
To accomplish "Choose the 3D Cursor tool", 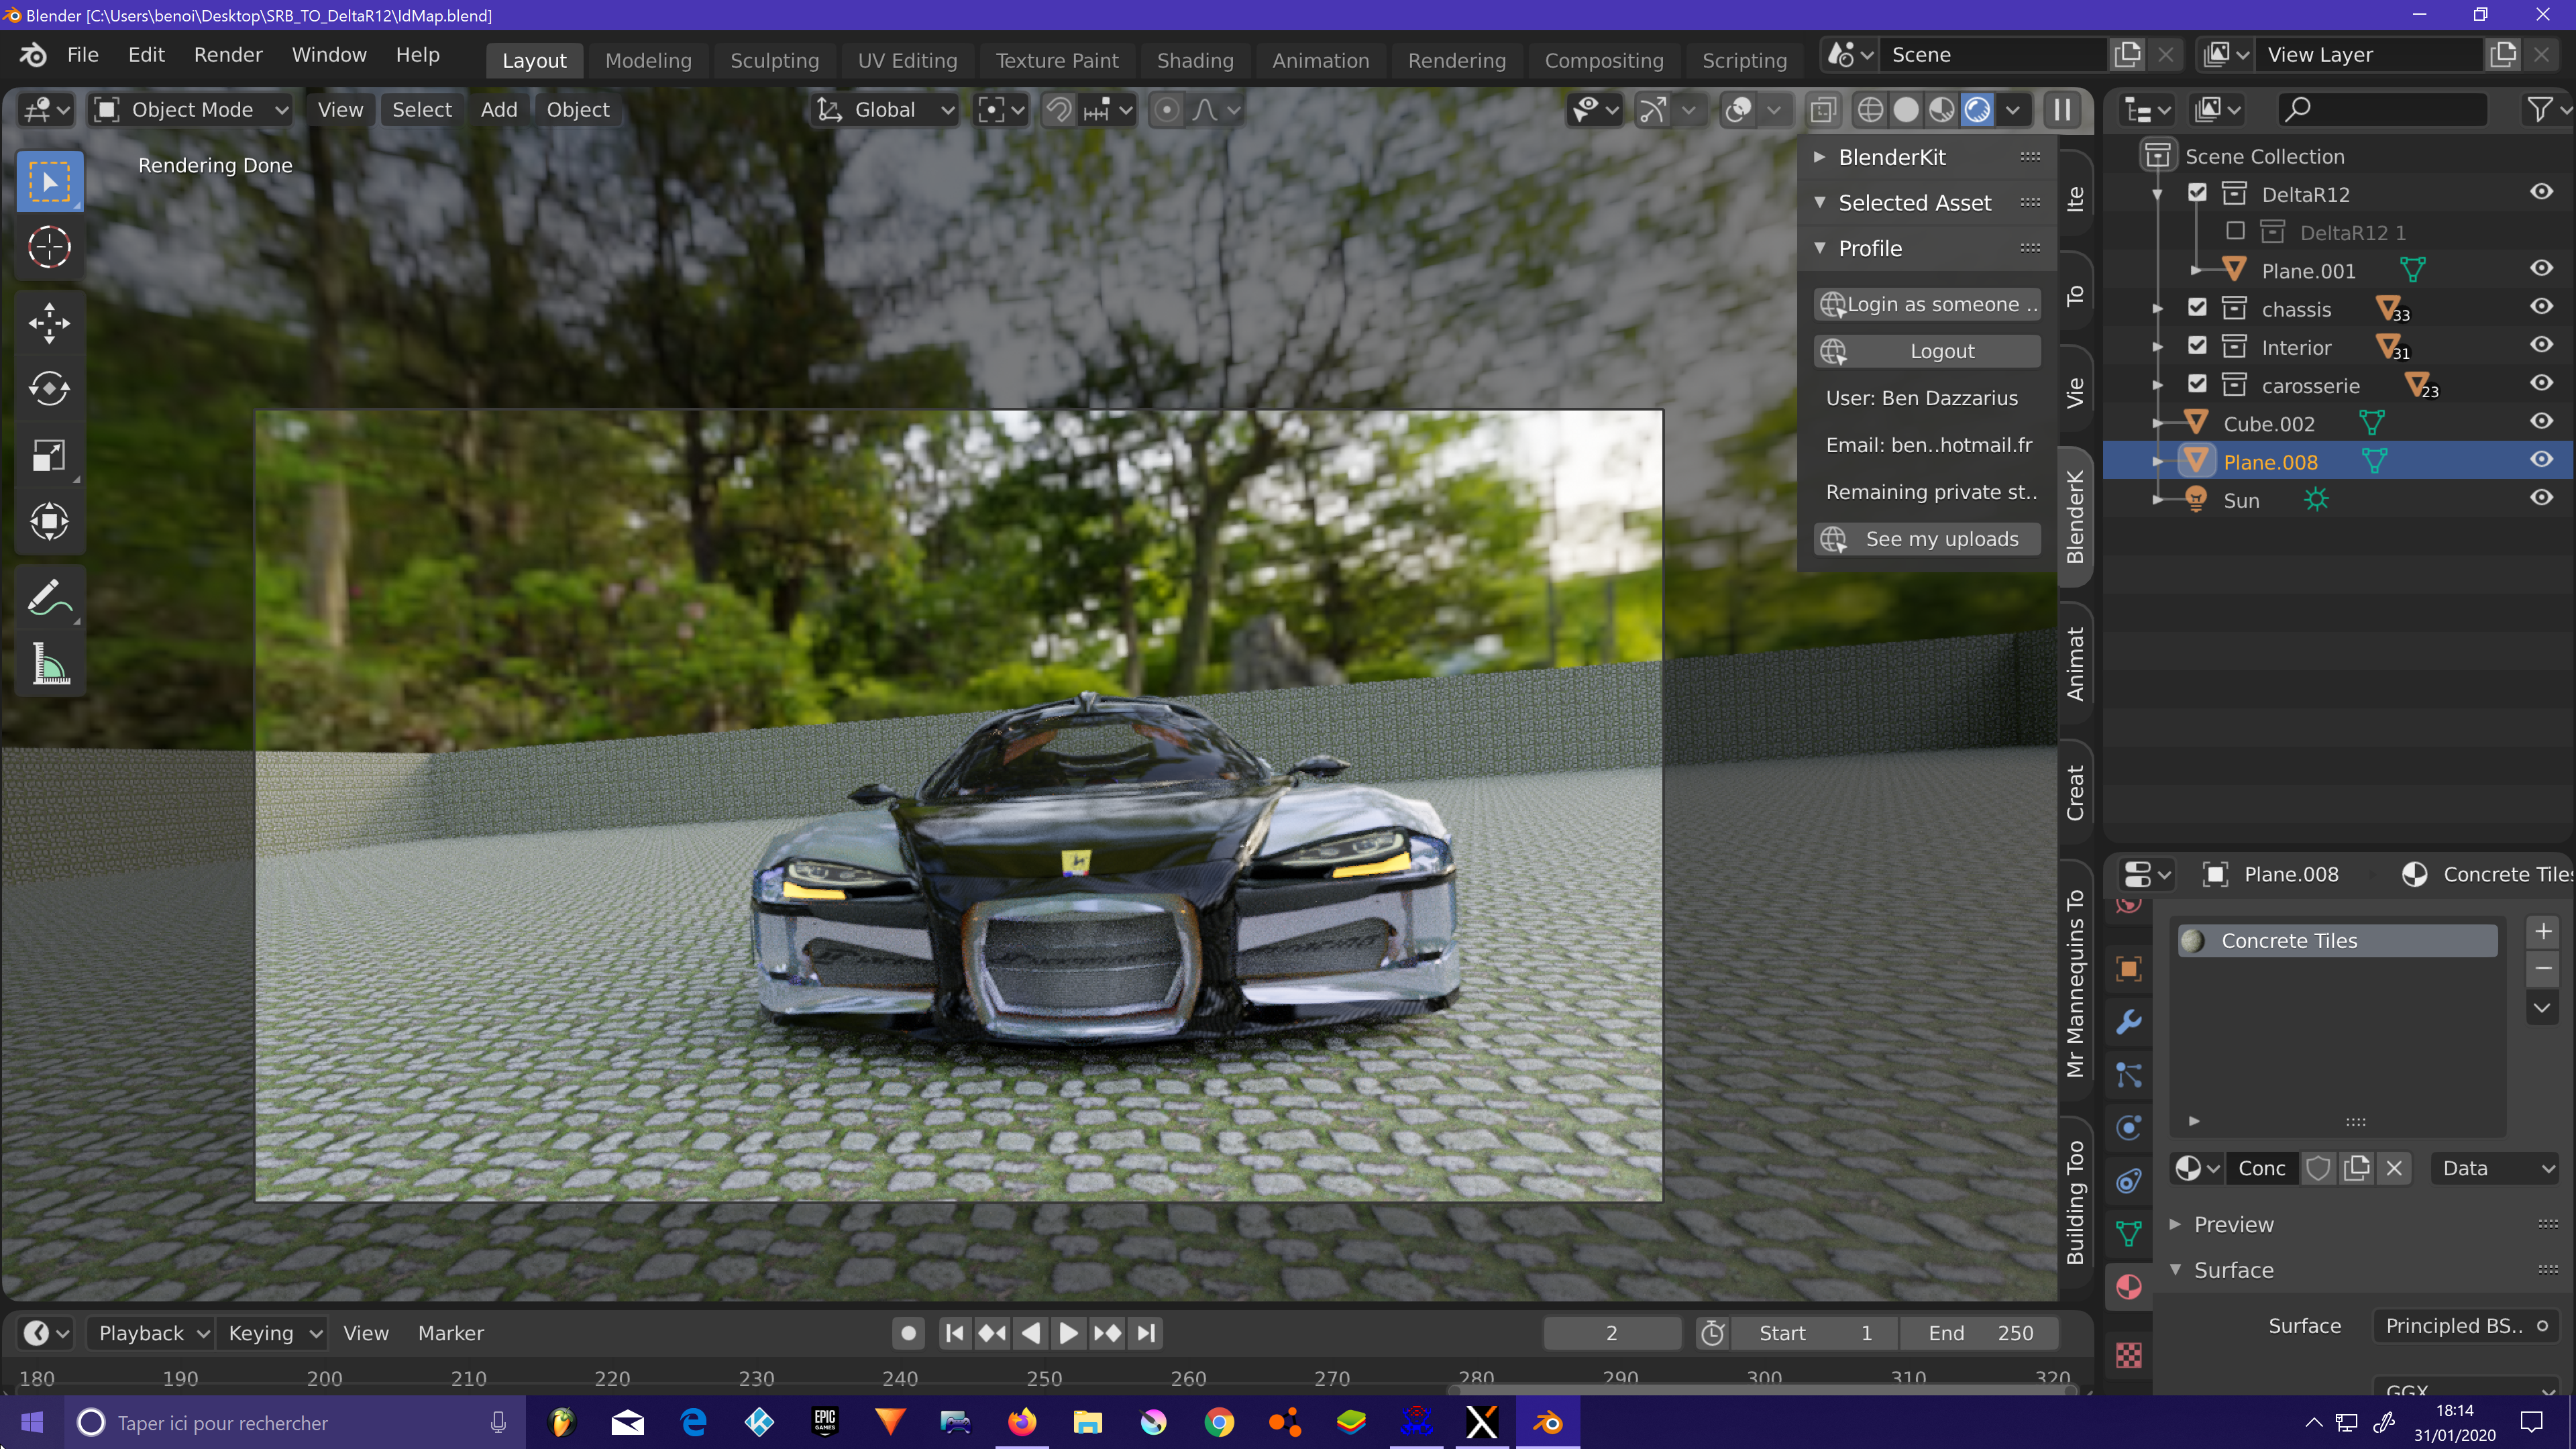I will pos(49,247).
